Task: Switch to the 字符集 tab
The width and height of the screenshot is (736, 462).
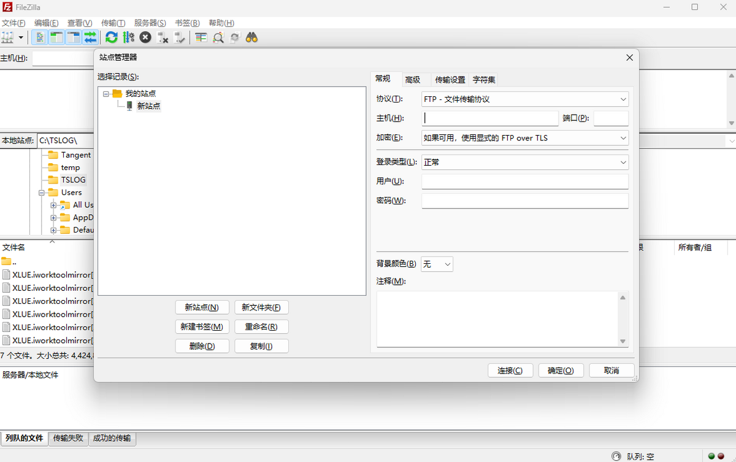Action: tap(484, 80)
